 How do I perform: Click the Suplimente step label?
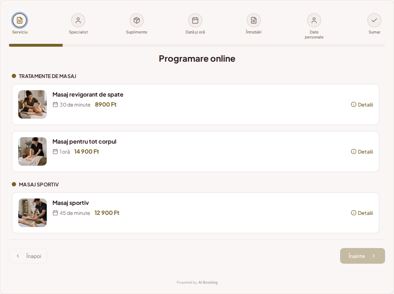[137, 32]
